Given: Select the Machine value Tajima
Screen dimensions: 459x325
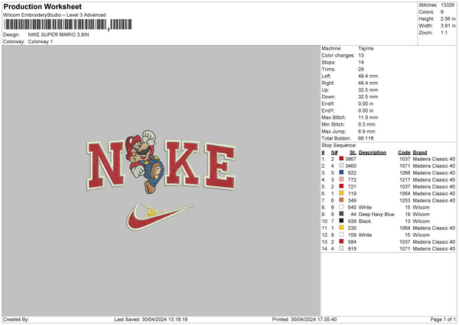Looking at the screenshot, I should 366,48.
